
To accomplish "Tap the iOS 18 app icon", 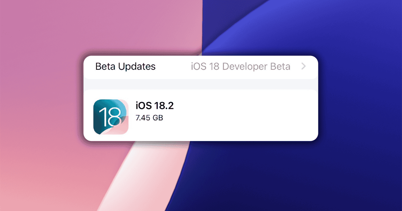I will pos(111,117).
